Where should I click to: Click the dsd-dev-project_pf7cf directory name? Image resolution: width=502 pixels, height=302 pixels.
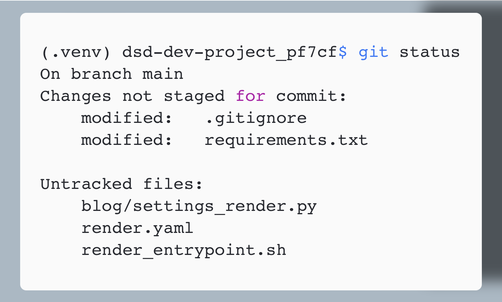point(230,52)
